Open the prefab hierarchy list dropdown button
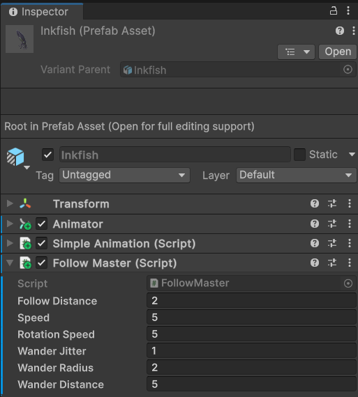The image size is (358, 397). click(297, 52)
